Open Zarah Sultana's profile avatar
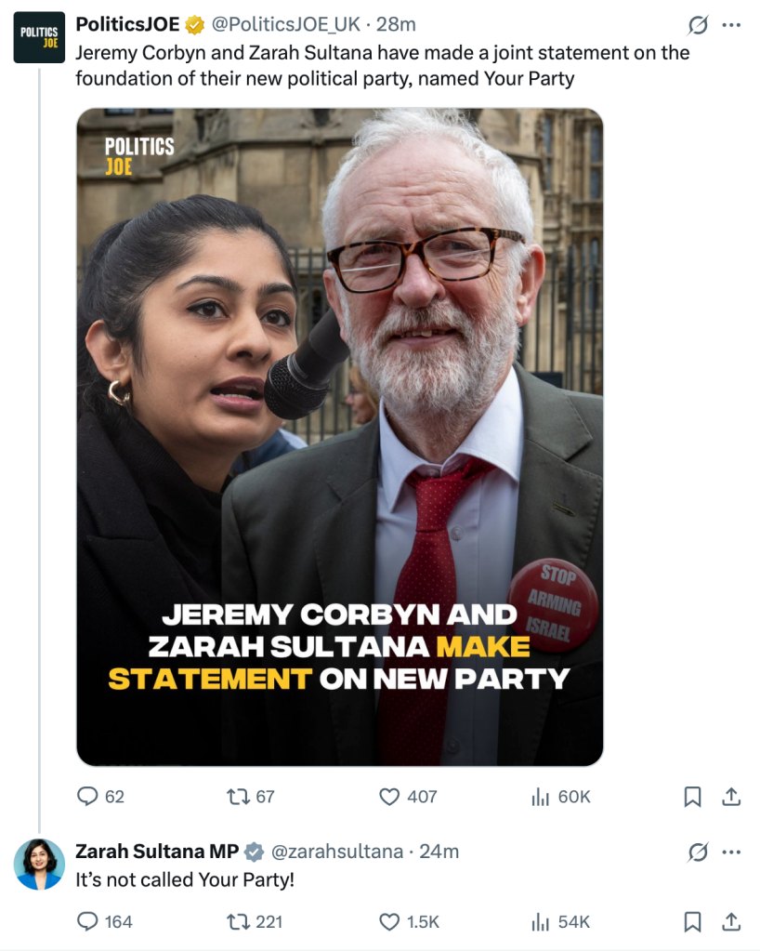This screenshot has height=951, width=760. tap(39, 864)
